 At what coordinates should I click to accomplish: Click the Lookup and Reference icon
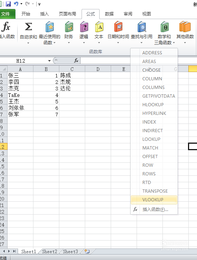coord(142,27)
